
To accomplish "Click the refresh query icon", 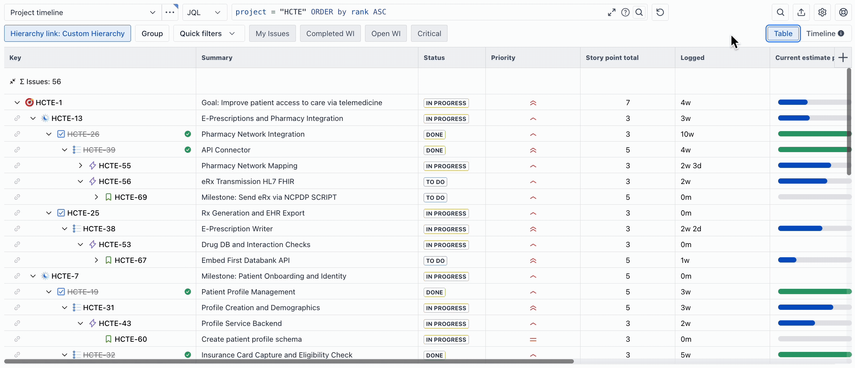I will [660, 12].
